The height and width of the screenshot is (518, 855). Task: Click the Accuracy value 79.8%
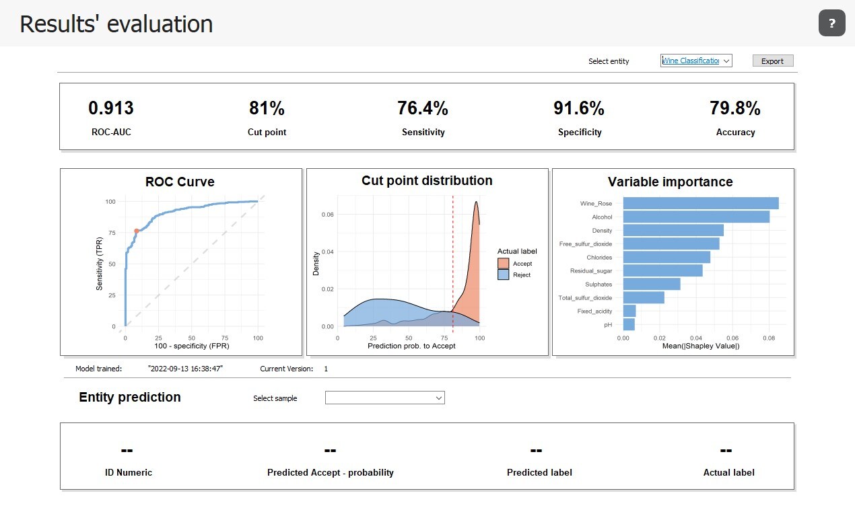click(x=735, y=108)
